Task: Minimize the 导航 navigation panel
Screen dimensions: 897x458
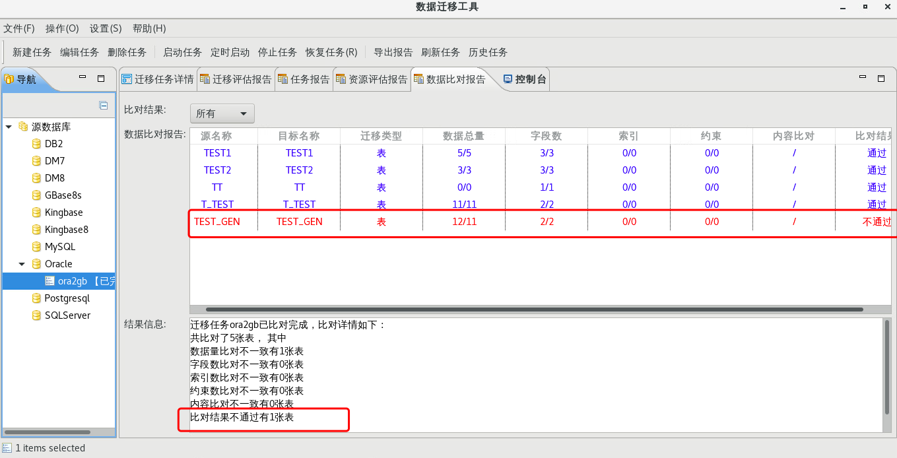Action: 83,78
